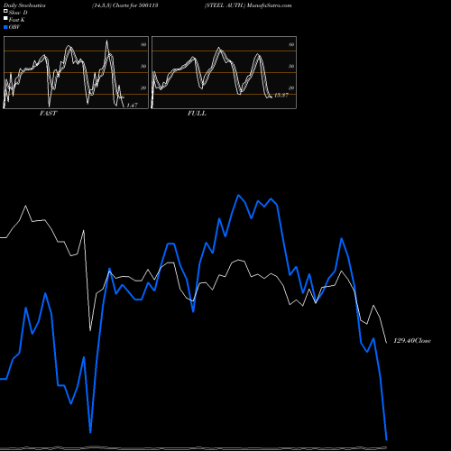Click the 'OBV' legend text
Screen dimensions: 451x451
[14, 27]
